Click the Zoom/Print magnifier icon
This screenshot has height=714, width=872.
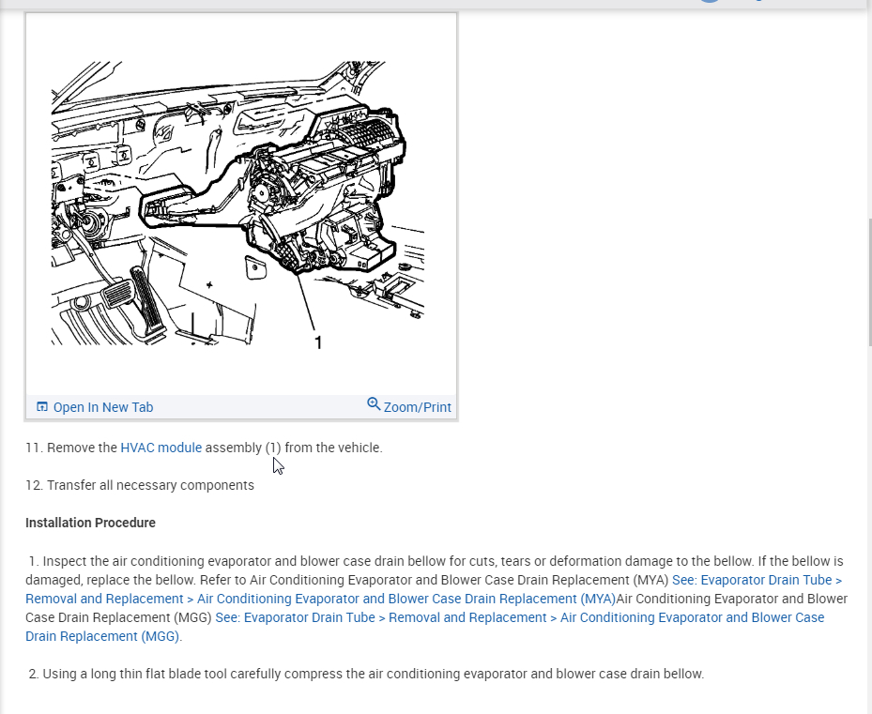[x=374, y=403]
